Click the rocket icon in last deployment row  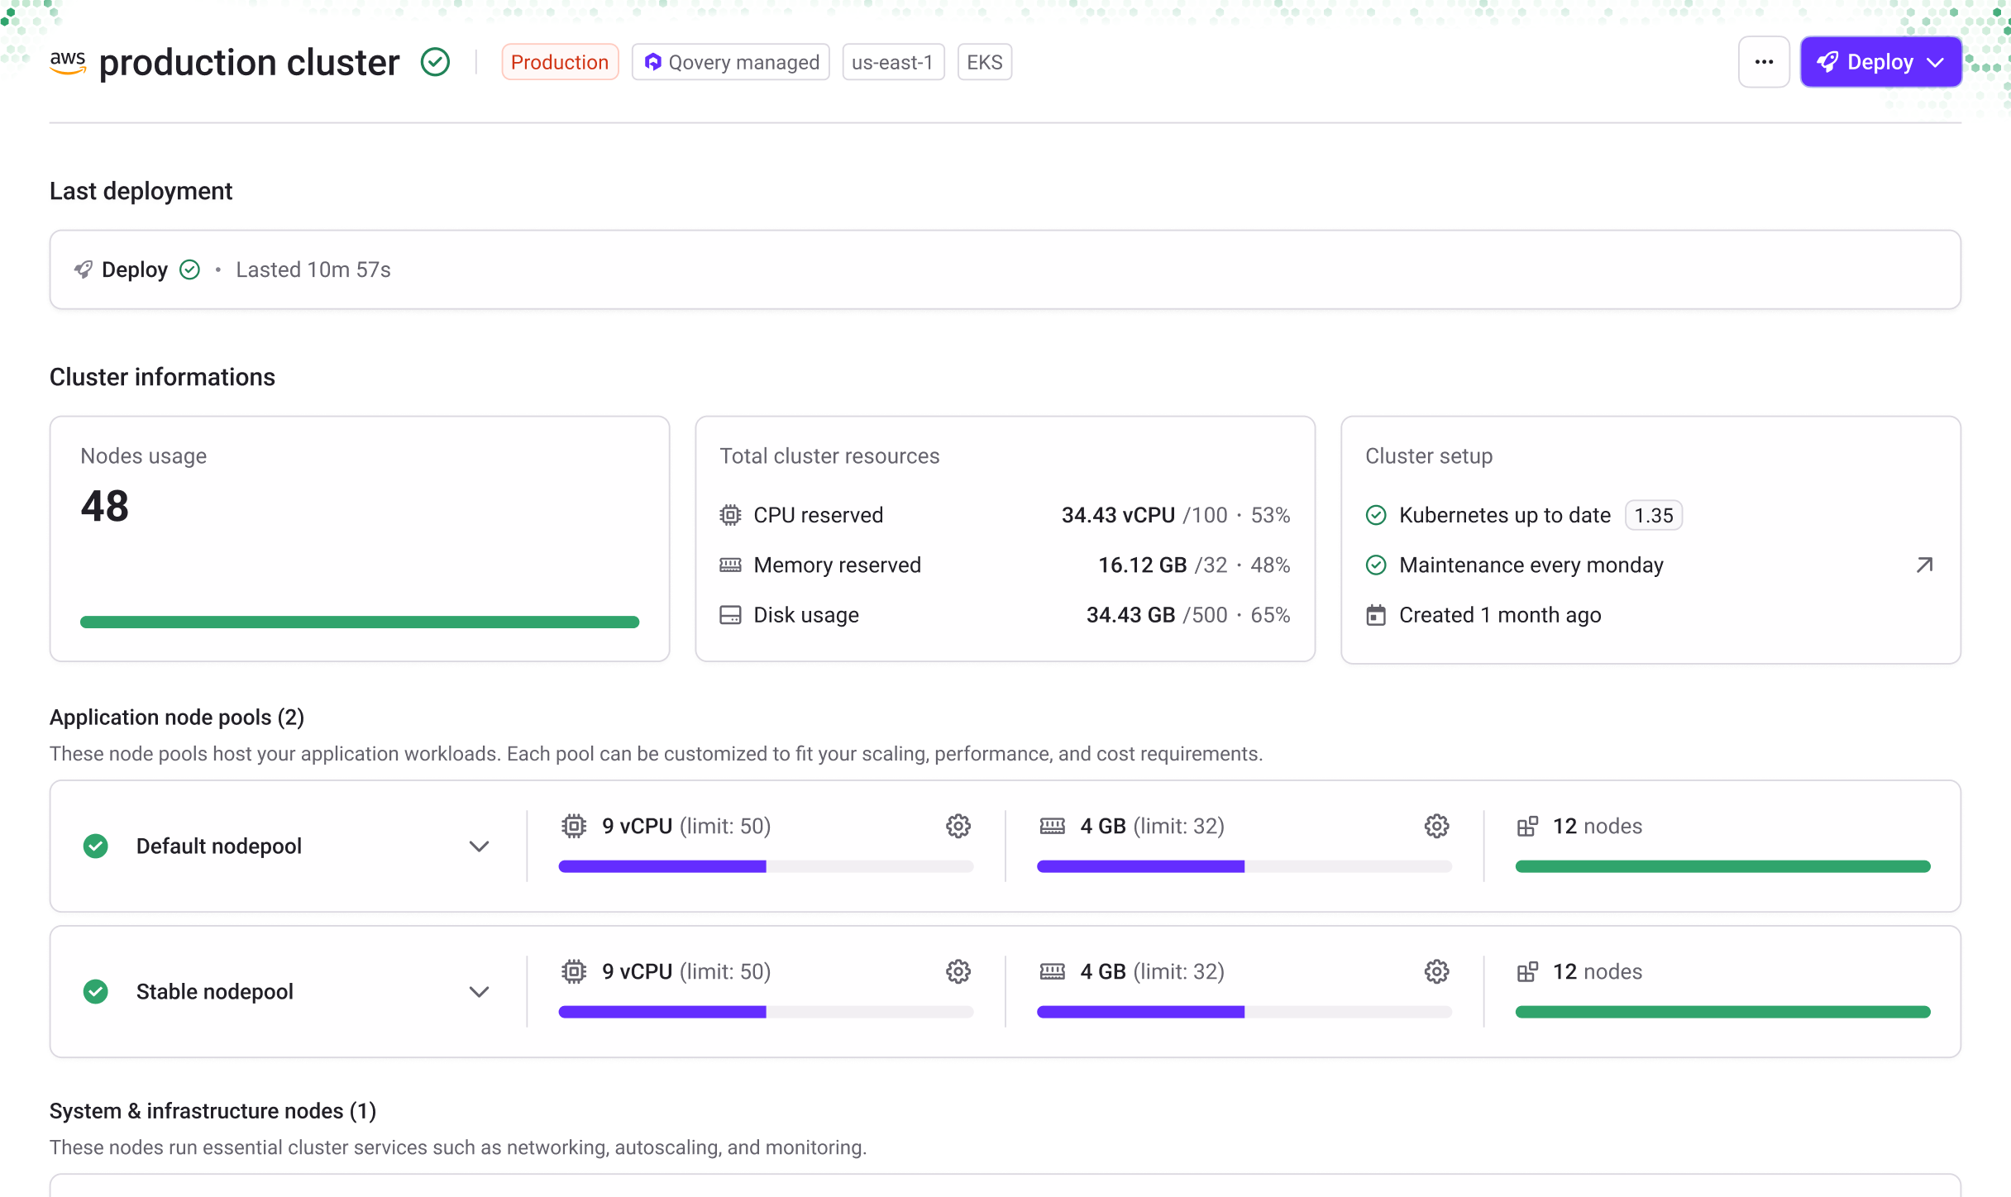click(84, 269)
